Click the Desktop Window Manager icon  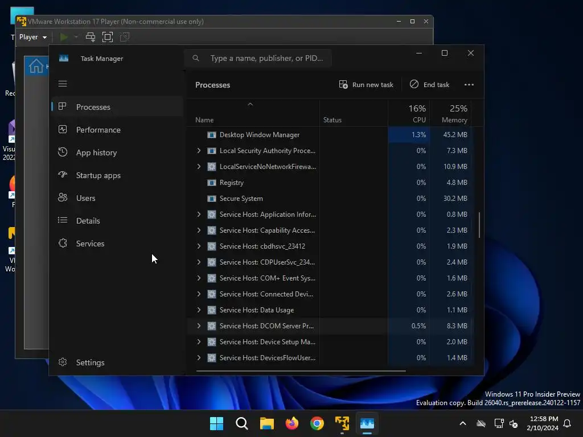(212, 135)
